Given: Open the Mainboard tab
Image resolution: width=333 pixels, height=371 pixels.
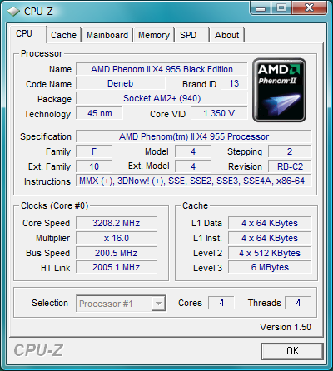Looking at the screenshot, I should tap(107, 35).
